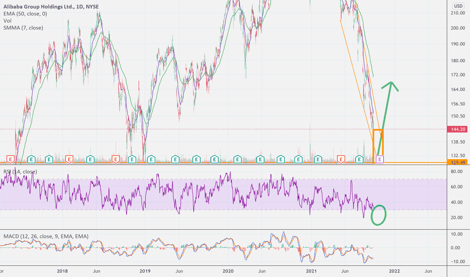Click the 80.00 RSI scale value
Image resolution: width=470 pixels, height=277 pixels.
click(457, 172)
